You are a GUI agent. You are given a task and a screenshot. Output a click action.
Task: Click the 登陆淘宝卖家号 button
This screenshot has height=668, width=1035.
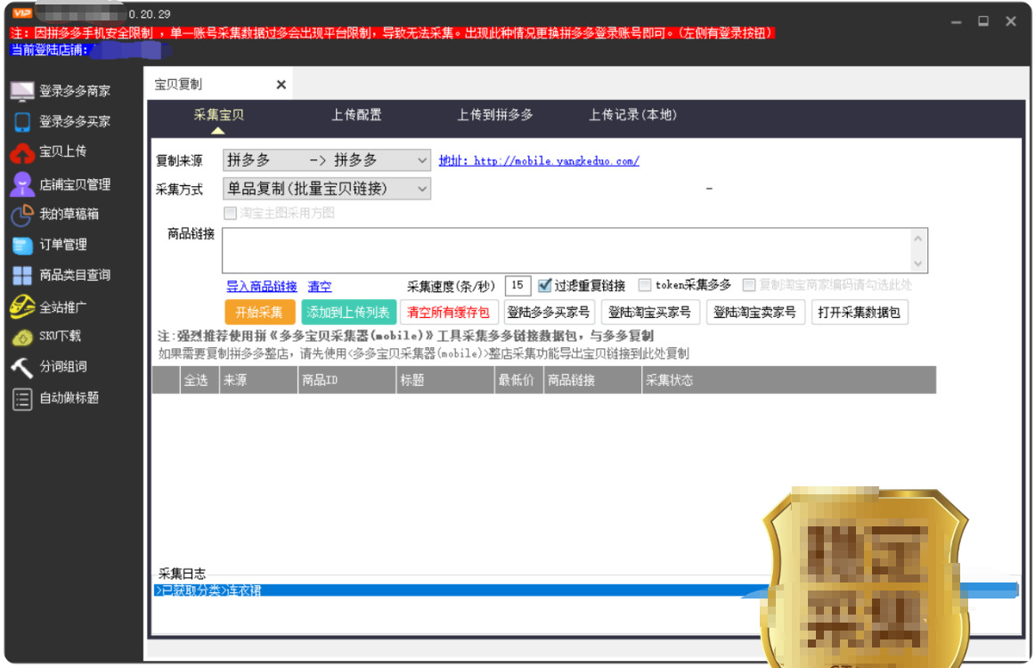(754, 313)
